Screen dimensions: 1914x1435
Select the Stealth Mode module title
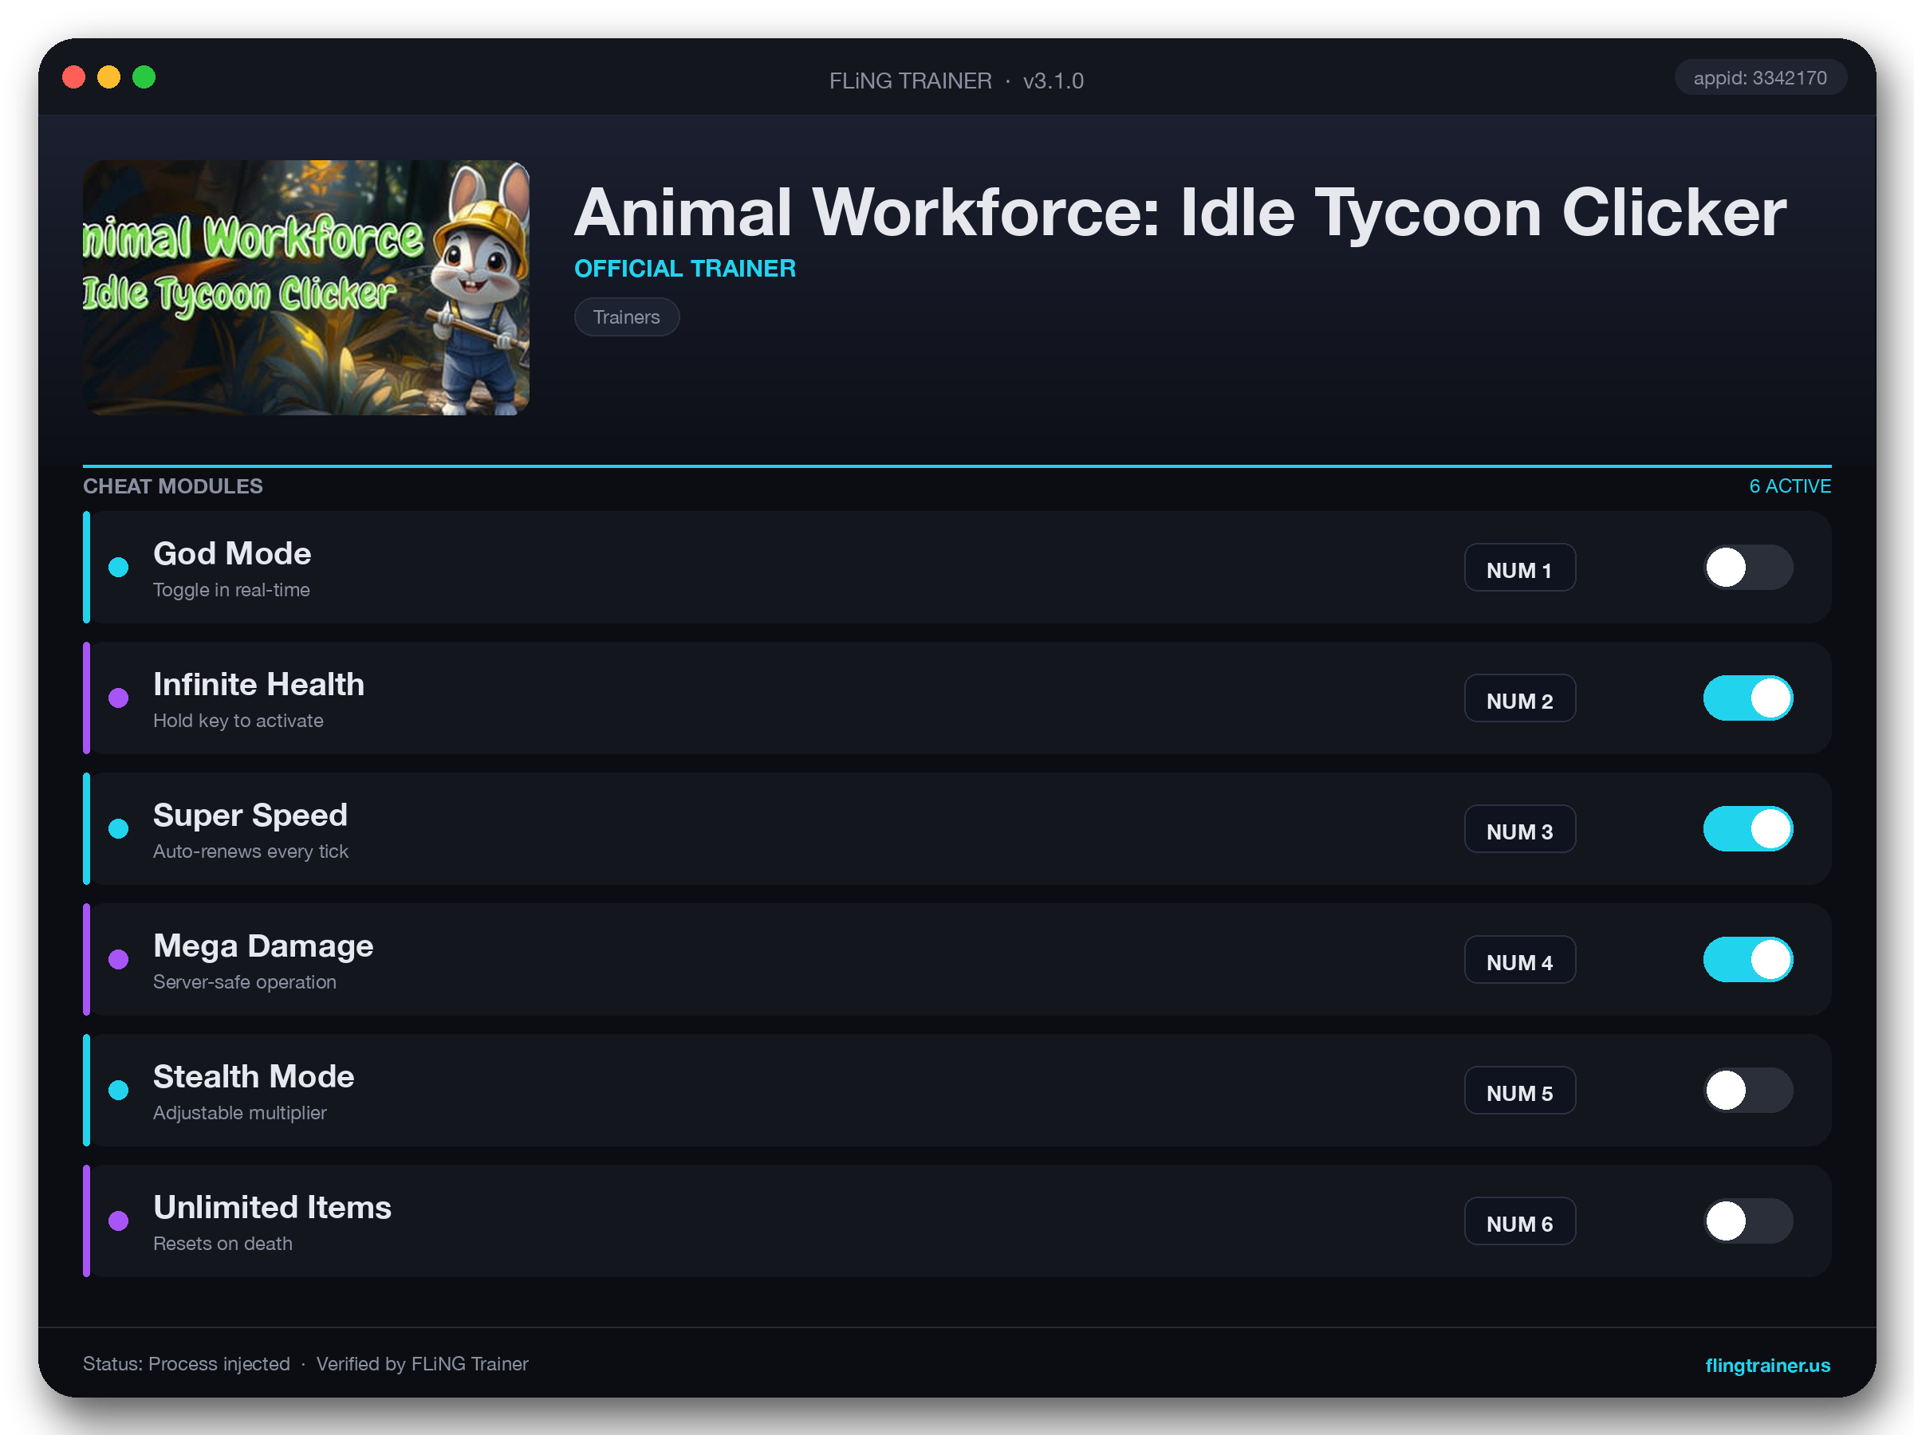tap(254, 1076)
